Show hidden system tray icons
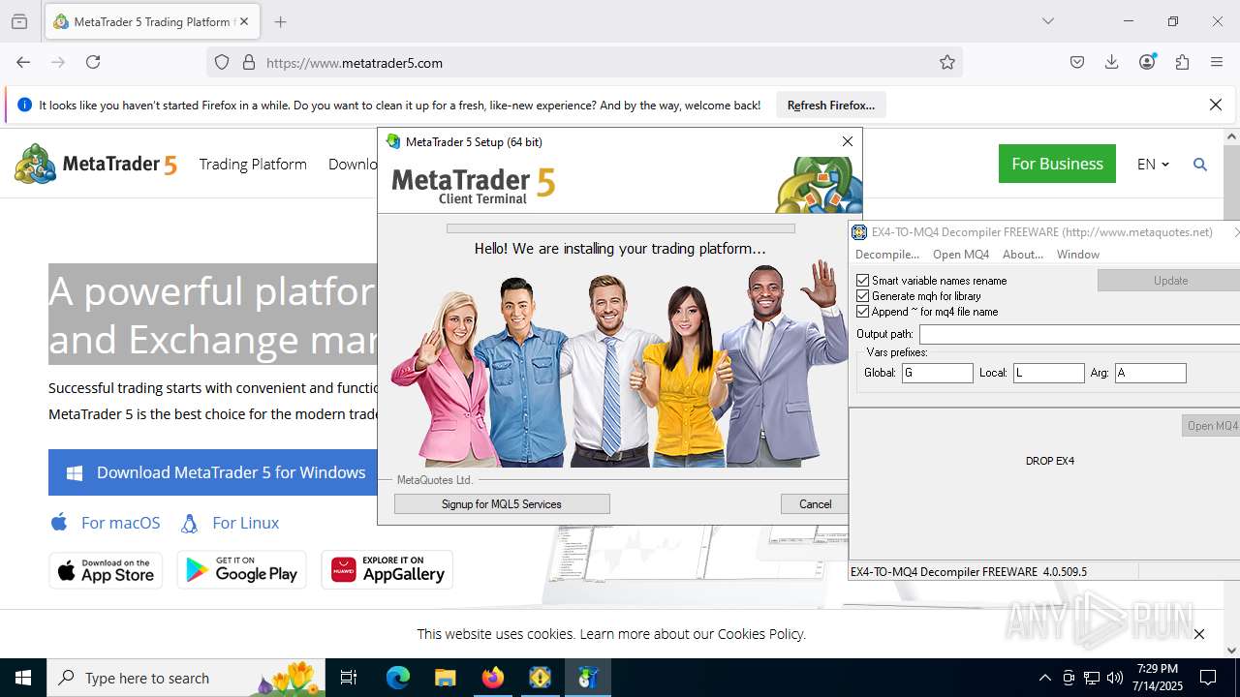 [x=1044, y=678]
